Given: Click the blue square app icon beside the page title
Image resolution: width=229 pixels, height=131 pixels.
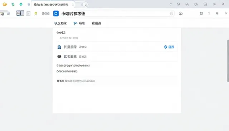Looking at the screenshot, I should pos(56,14).
